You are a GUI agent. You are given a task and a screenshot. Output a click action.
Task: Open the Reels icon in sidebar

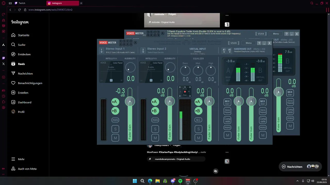tap(13, 64)
